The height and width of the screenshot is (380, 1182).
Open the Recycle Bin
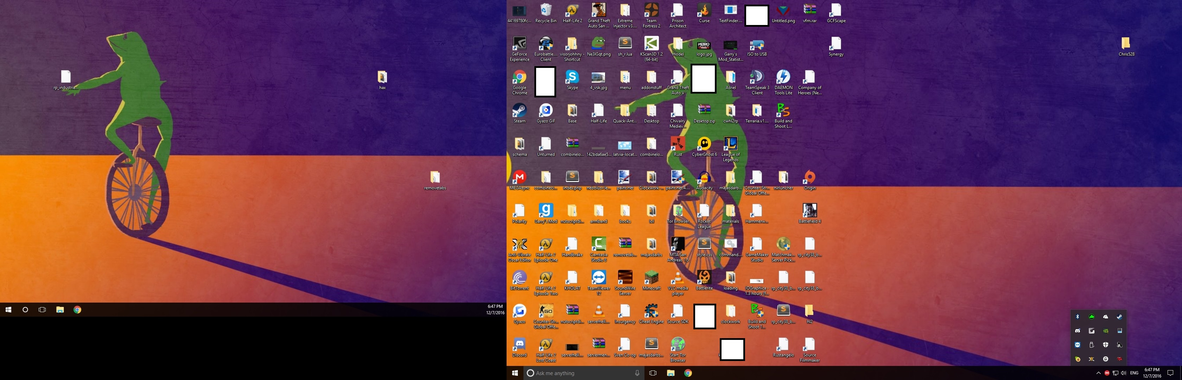[x=546, y=11]
